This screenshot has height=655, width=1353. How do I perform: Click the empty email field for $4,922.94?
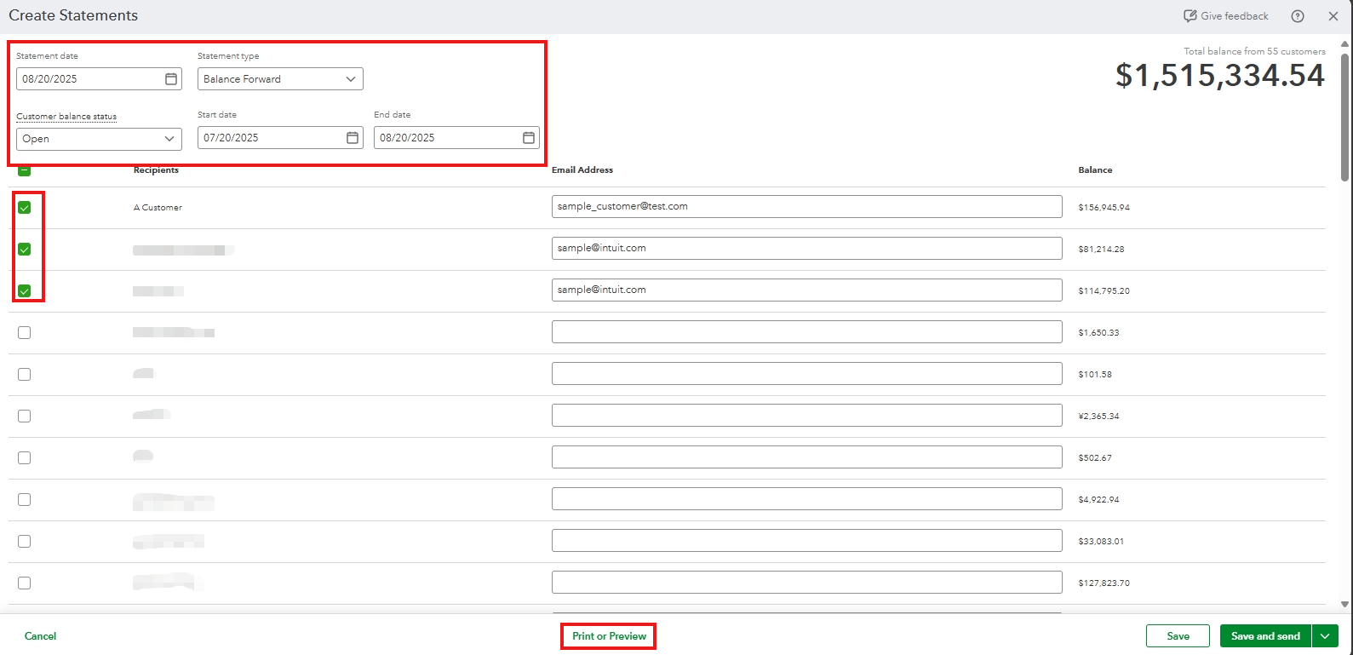[806, 498]
